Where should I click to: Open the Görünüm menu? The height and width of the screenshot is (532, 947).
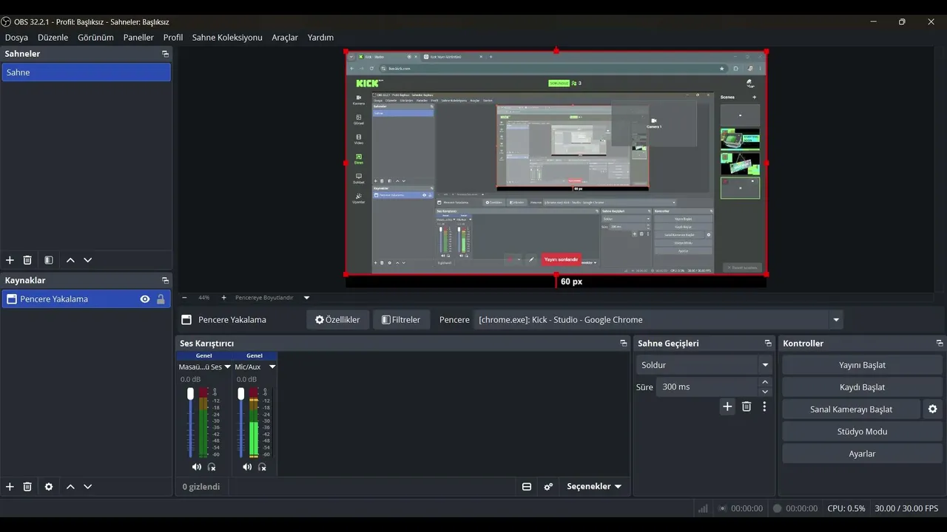95,38
